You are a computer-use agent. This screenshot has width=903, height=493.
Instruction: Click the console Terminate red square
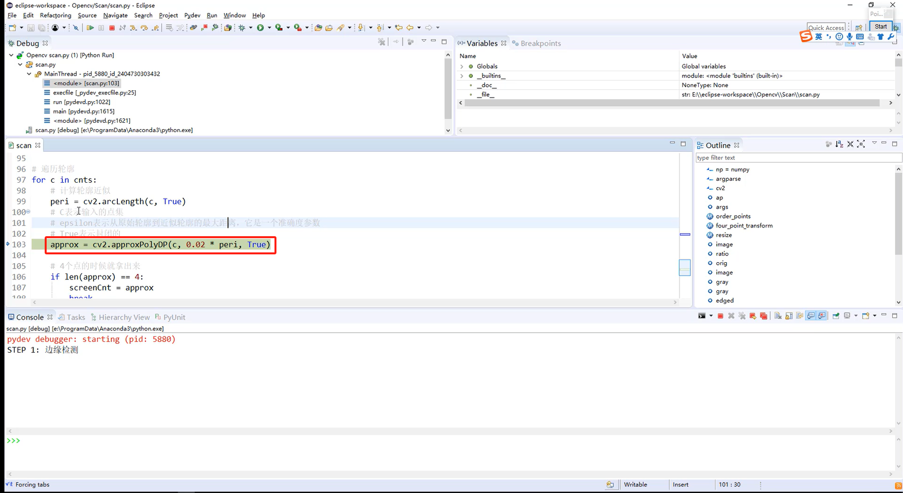click(x=720, y=316)
